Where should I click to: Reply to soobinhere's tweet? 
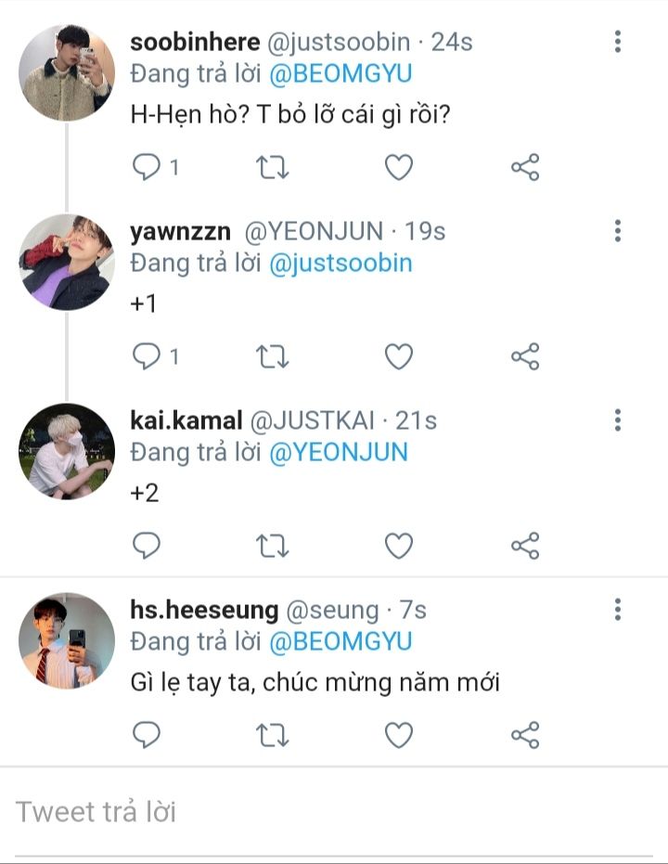[x=148, y=167]
